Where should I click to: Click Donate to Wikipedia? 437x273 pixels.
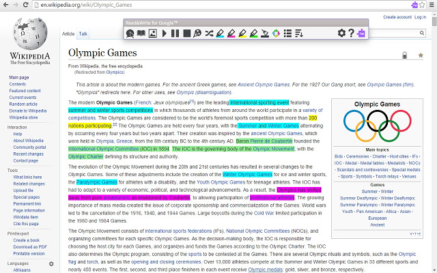28,111
